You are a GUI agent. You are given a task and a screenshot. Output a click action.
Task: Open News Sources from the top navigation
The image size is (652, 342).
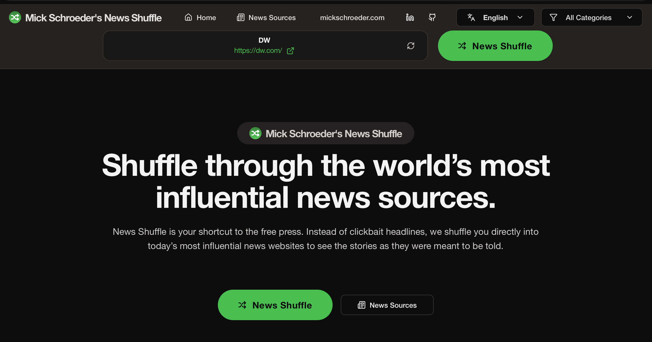point(272,17)
